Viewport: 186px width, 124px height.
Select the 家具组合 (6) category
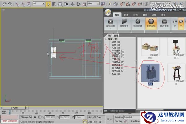[x=118, y=56]
